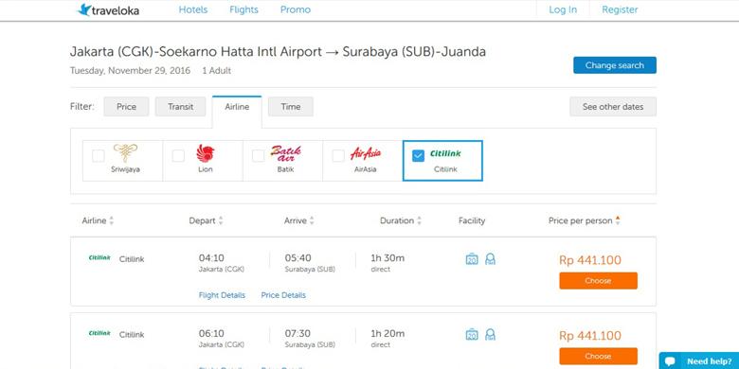Click meal facility icon on 04:10 flight
739x369 pixels.
coord(490,259)
